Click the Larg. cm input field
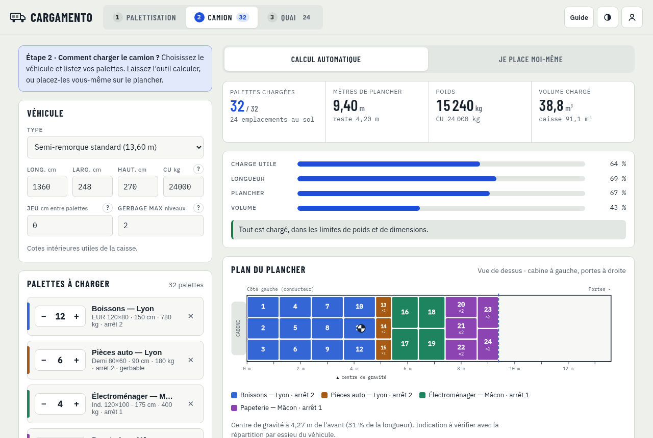This screenshot has height=438, width=653. click(x=92, y=186)
